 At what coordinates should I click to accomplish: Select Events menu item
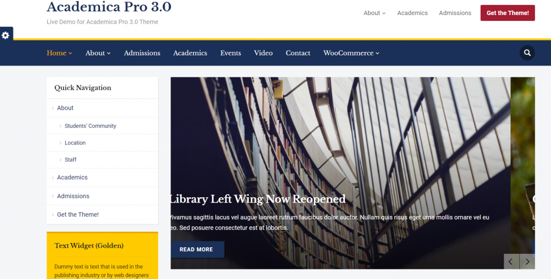(230, 53)
